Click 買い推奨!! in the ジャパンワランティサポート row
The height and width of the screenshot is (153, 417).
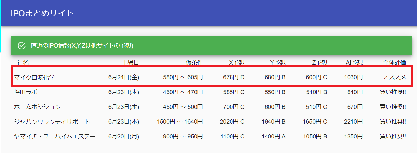click(393, 122)
